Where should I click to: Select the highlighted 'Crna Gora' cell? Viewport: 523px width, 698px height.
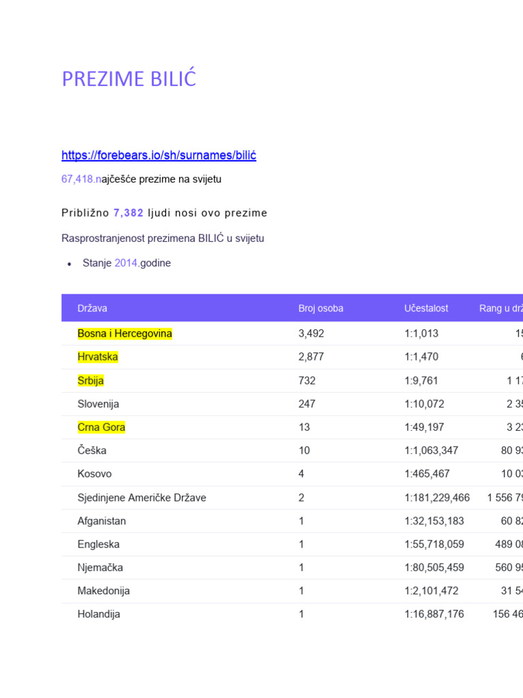tap(101, 427)
